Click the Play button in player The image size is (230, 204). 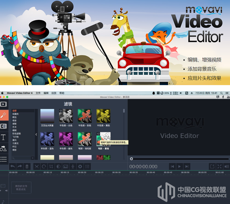[180, 167]
